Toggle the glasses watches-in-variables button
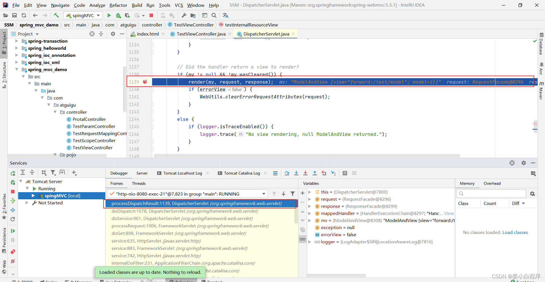Image resolution: width=545 pixels, height=282 pixels. [303, 239]
